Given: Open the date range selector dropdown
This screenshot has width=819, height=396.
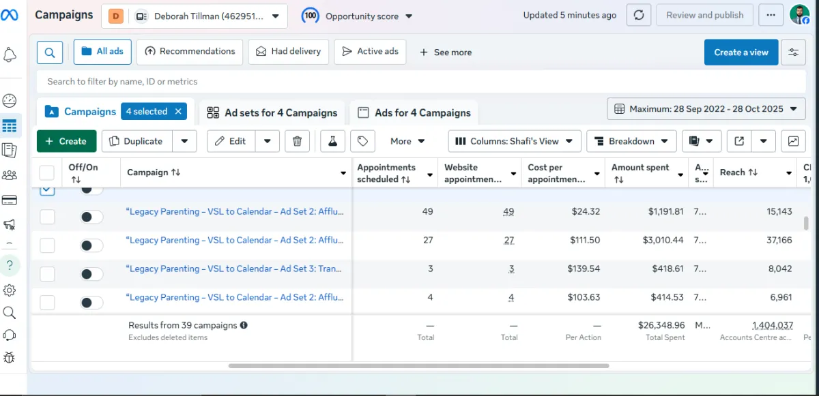Looking at the screenshot, I should [706, 109].
